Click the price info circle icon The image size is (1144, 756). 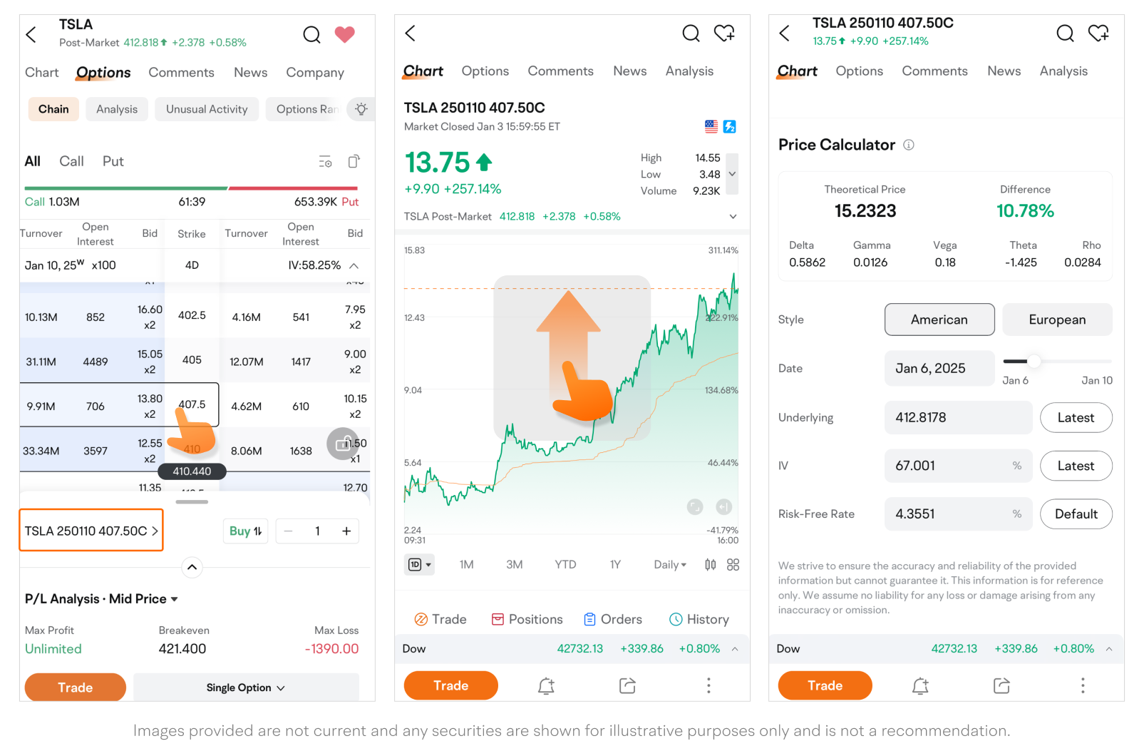[909, 145]
